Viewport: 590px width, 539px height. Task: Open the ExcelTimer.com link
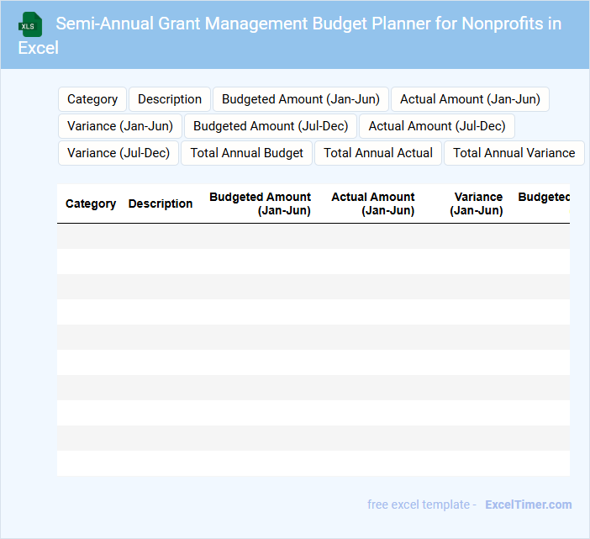pyautogui.click(x=528, y=505)
